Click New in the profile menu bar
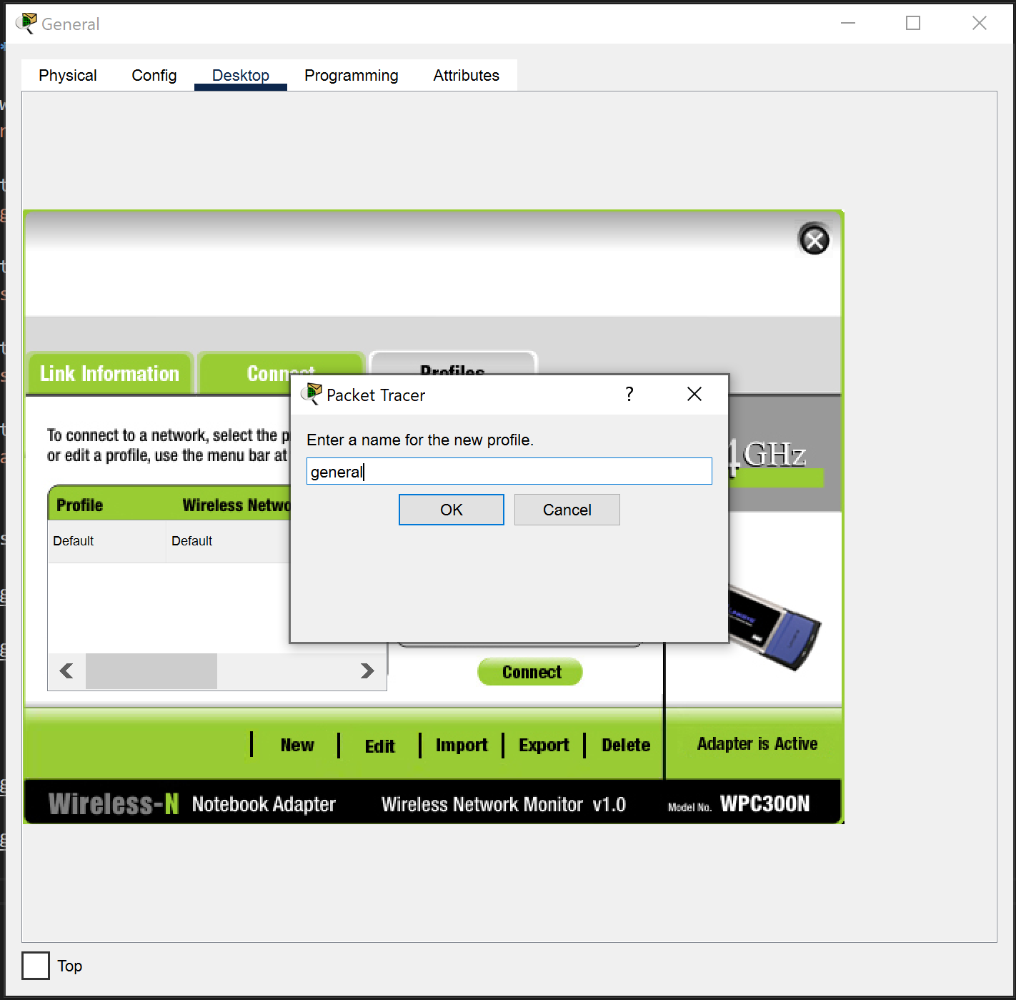Viewport: 1016px width, 1000px height. (x=297, y=746)
